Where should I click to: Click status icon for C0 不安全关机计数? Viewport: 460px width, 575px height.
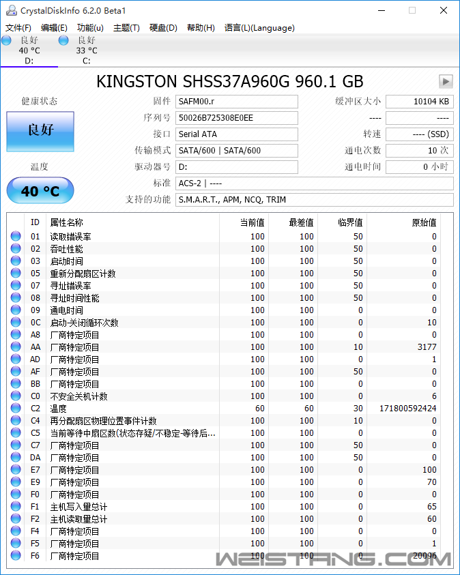(16, 396)
